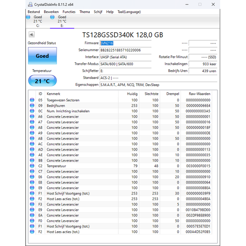
Task: Click raw value 0000000003A5
Action: coord(198,111)
